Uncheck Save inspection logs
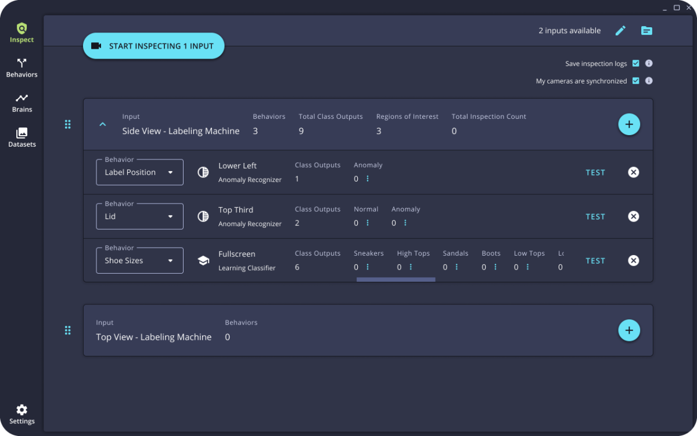The image size is (697, 436). [636, 63]
